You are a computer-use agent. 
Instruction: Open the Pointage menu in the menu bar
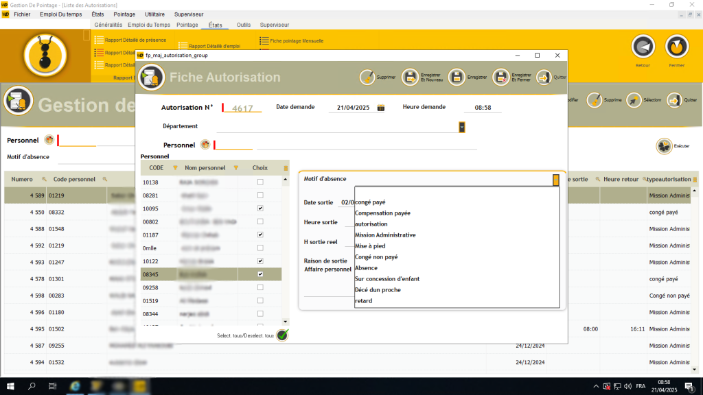click(124, 14)
